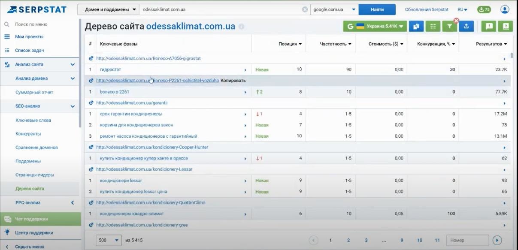Open Обновления Serpstat link
The image size is (518, 250).
pyautogui.click(x=426, y=9)
